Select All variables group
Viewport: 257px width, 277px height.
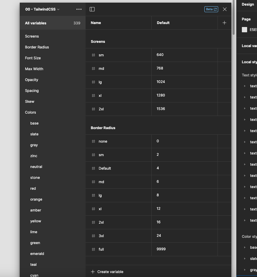(x=53, y=23)
